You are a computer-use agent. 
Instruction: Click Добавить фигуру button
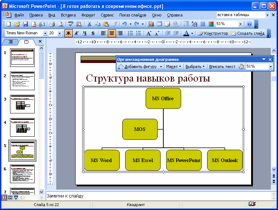point(138,67)
